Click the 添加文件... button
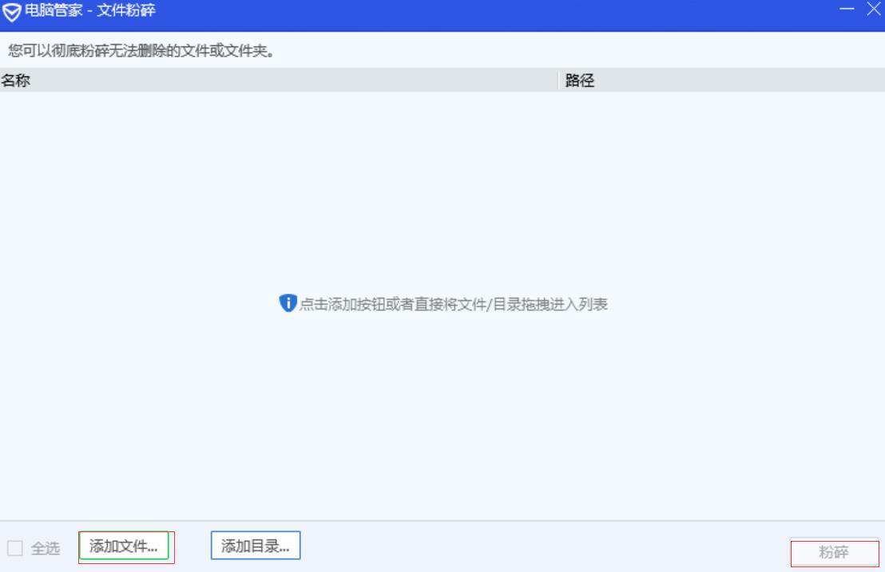Screen dimensions: 885x572 pyautogui.click(x=125, y=546)
